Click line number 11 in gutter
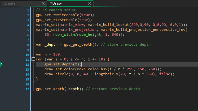 pos(27,60)
